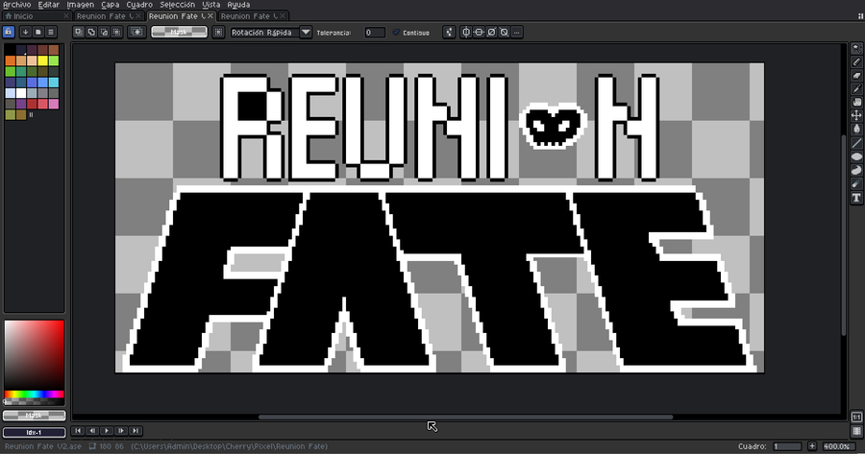Select the Line tool
Screen dimensions: 865x454
coord(856,143)
